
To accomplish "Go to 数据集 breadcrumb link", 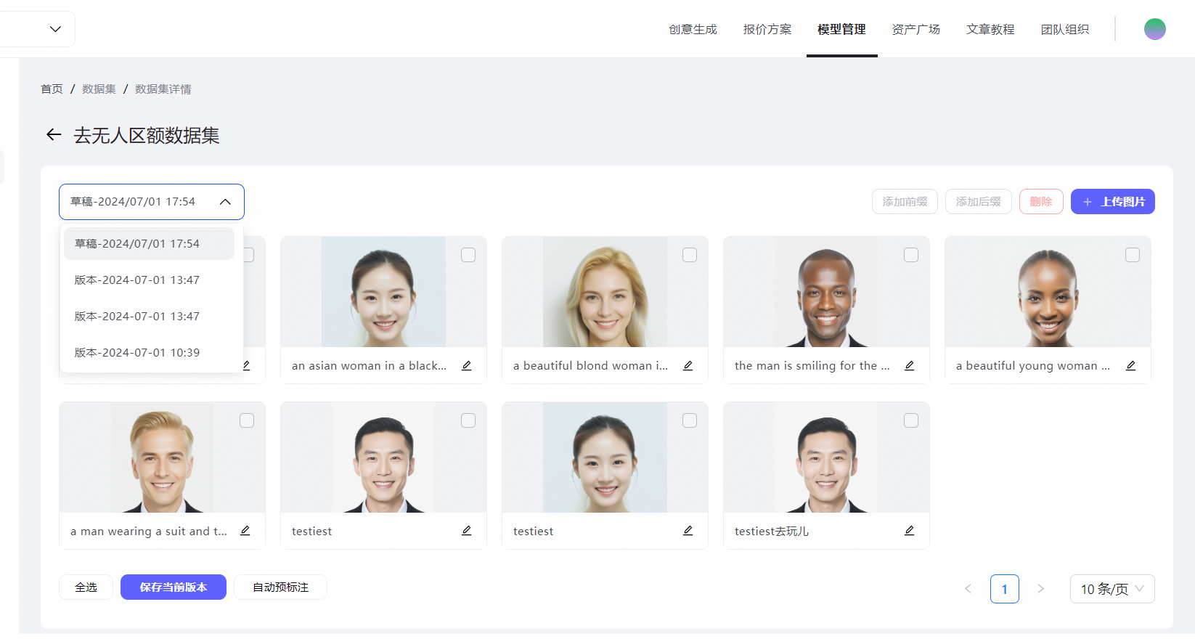I will click(99, 89).
